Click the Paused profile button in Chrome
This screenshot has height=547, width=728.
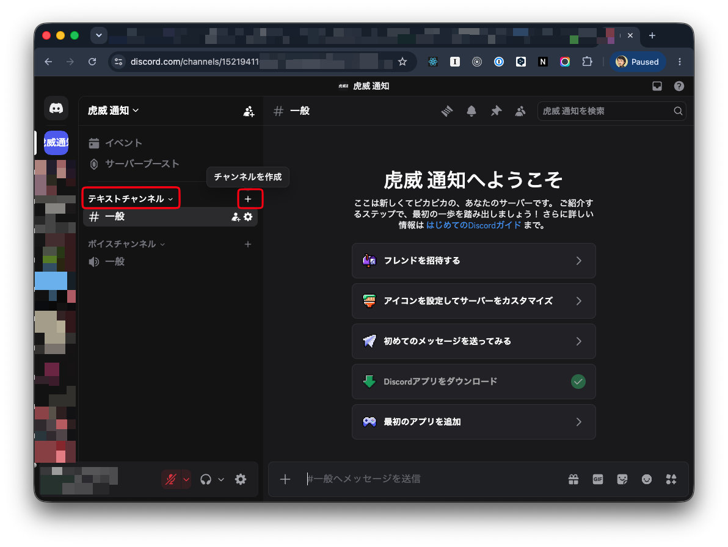[638, 62]
